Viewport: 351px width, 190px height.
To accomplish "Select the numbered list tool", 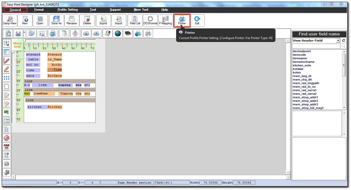I will click(7, 121).
